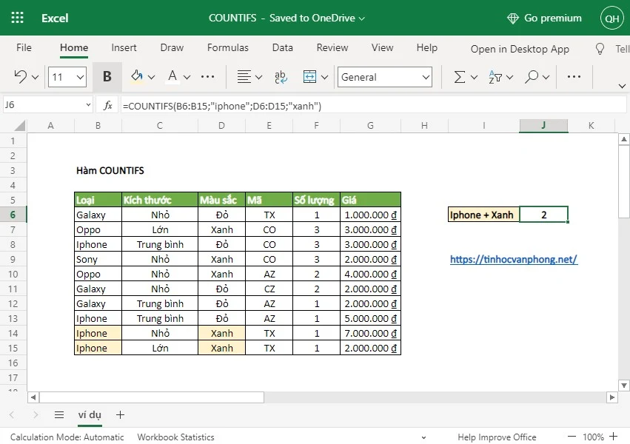Switch to the Insert tab
630x444 pixels.
pyautogui.click(x=124, y=47)
